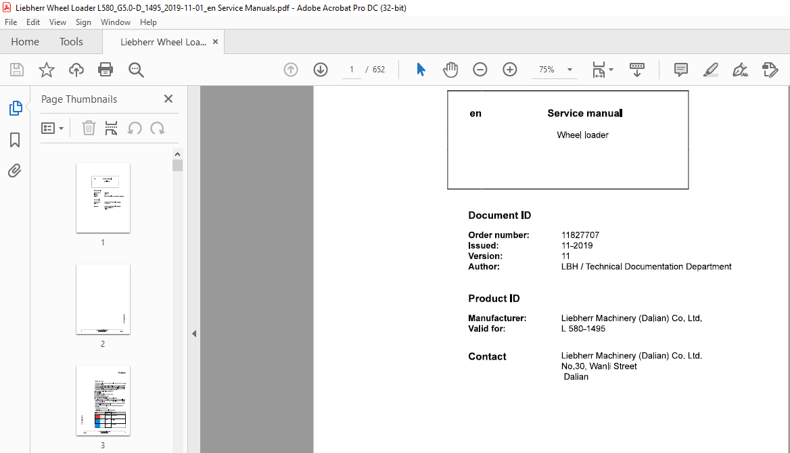790x453 pixels.
Task: Click the 'Wheel loader' subtitle
Action: [x=582, y=135]
